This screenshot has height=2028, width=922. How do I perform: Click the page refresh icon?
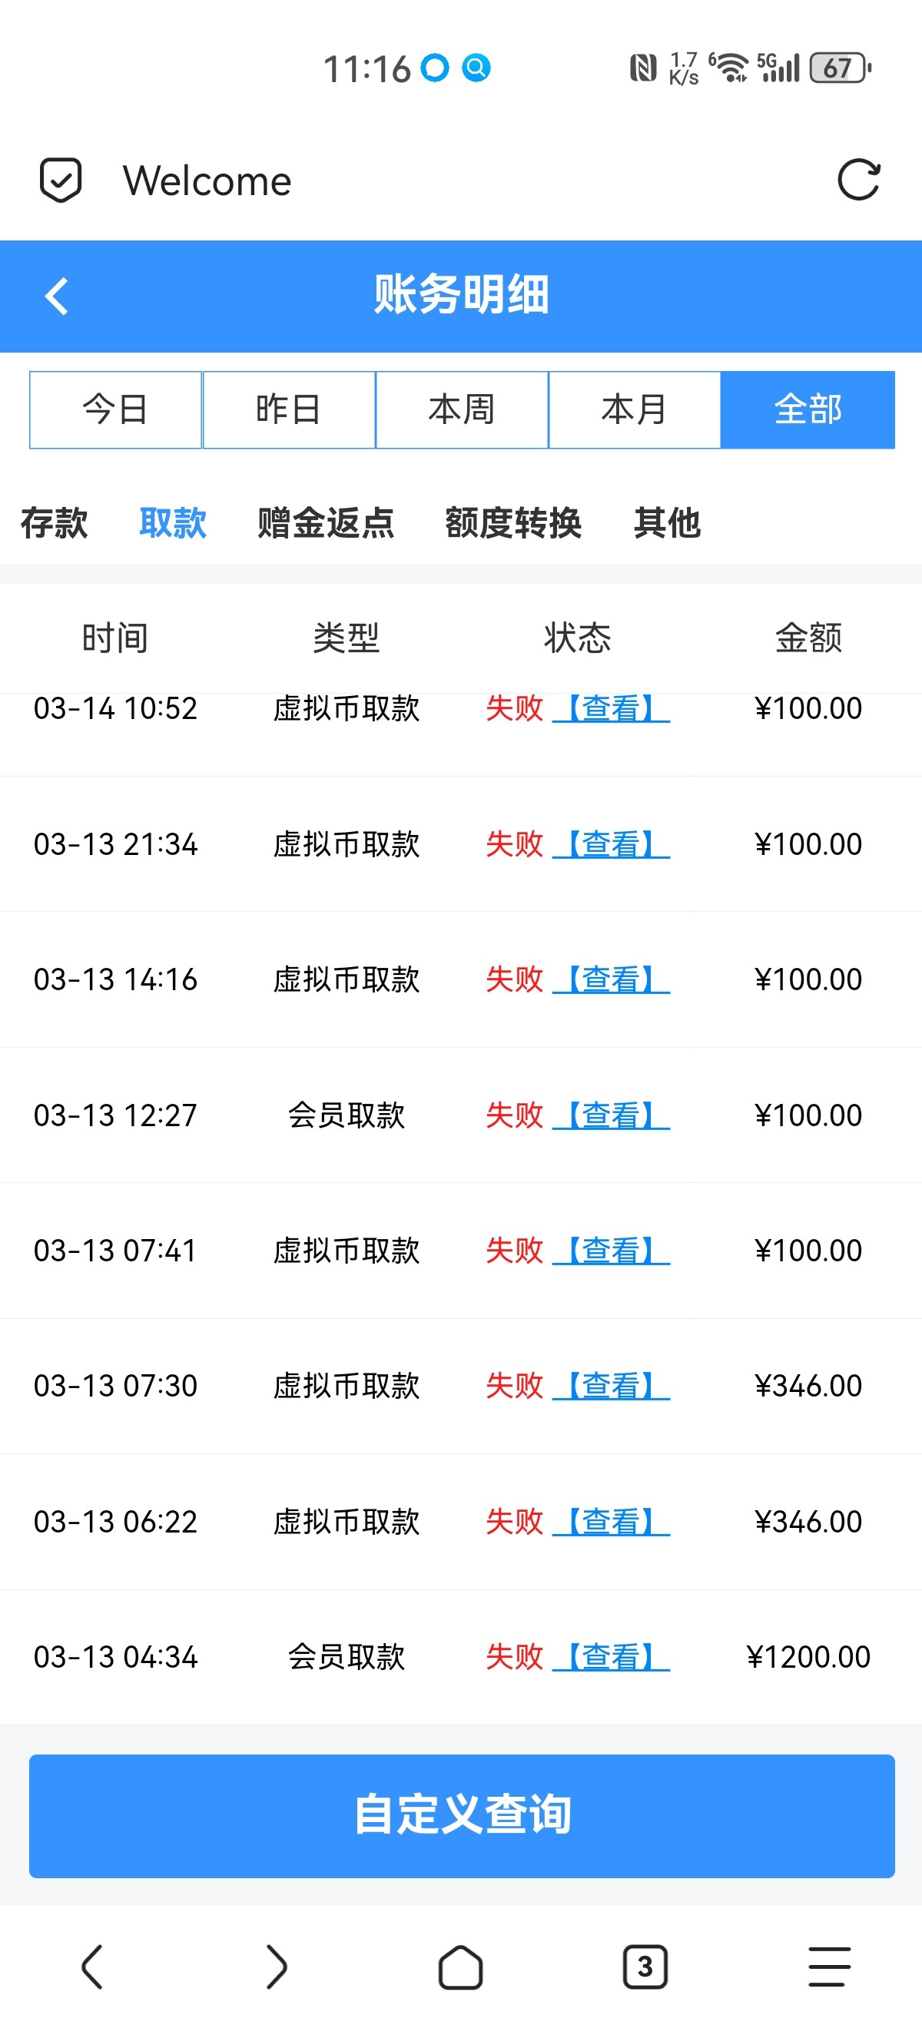(x=858, y=181)
